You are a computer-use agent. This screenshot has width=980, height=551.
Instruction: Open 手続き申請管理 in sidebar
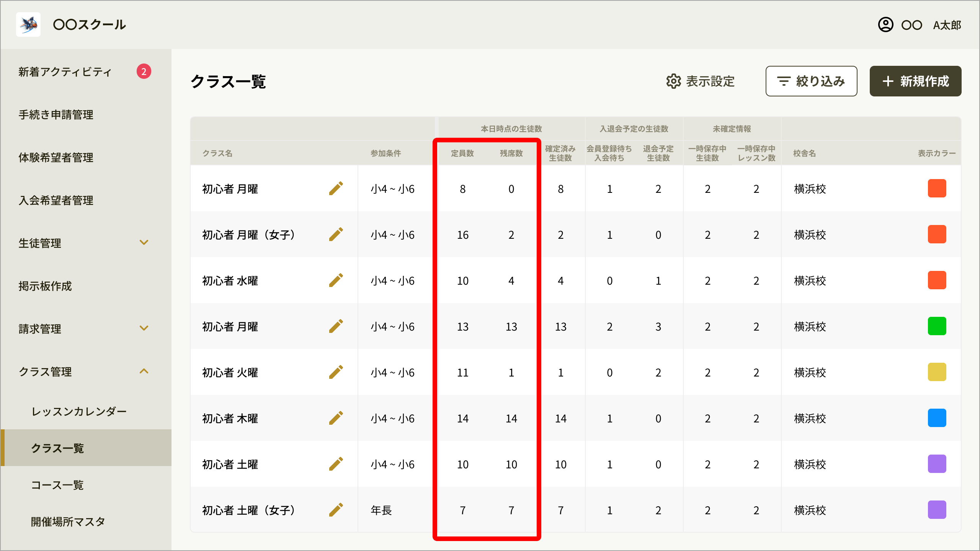coord(56,114)
